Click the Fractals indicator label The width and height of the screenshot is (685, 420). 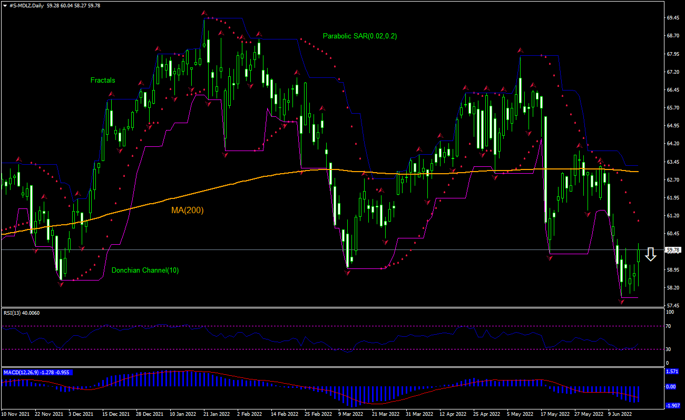pyautogui.click(x=102, y=80)
